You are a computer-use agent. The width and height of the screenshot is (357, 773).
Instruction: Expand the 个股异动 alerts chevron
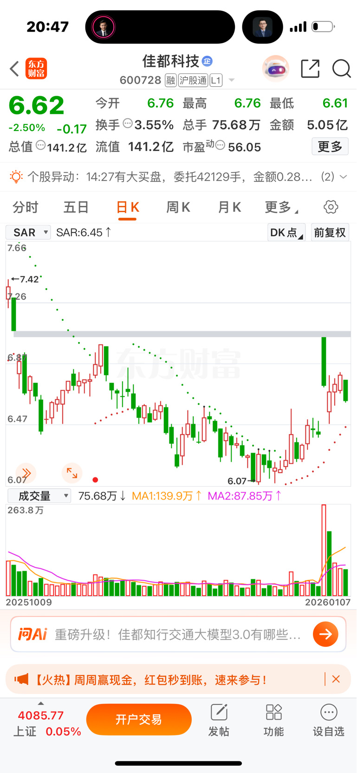tap(344, 177)
